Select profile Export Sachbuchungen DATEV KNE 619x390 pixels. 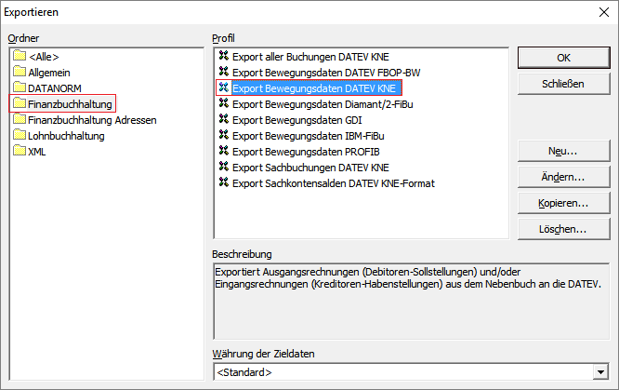click(x=310, y=168)
